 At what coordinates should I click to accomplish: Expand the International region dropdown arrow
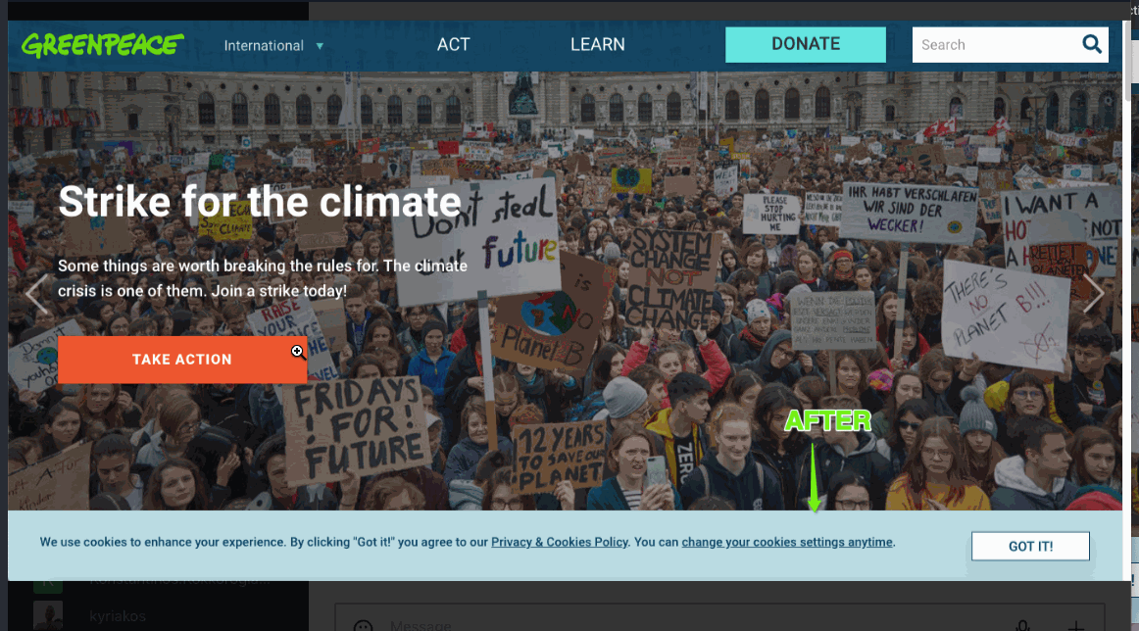pyautogui.click(x=320, y=46)
